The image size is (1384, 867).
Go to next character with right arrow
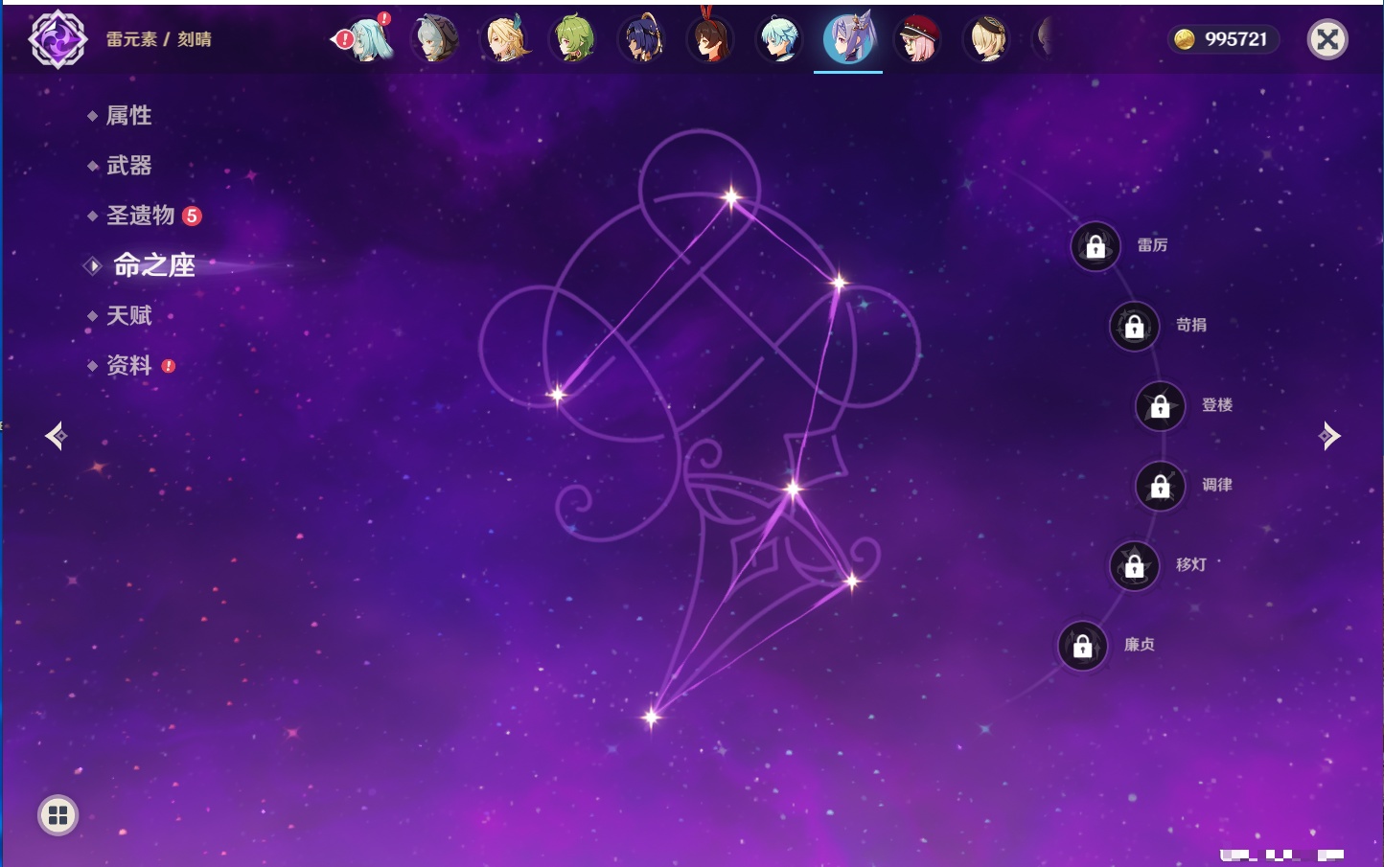pos(1329,436)
